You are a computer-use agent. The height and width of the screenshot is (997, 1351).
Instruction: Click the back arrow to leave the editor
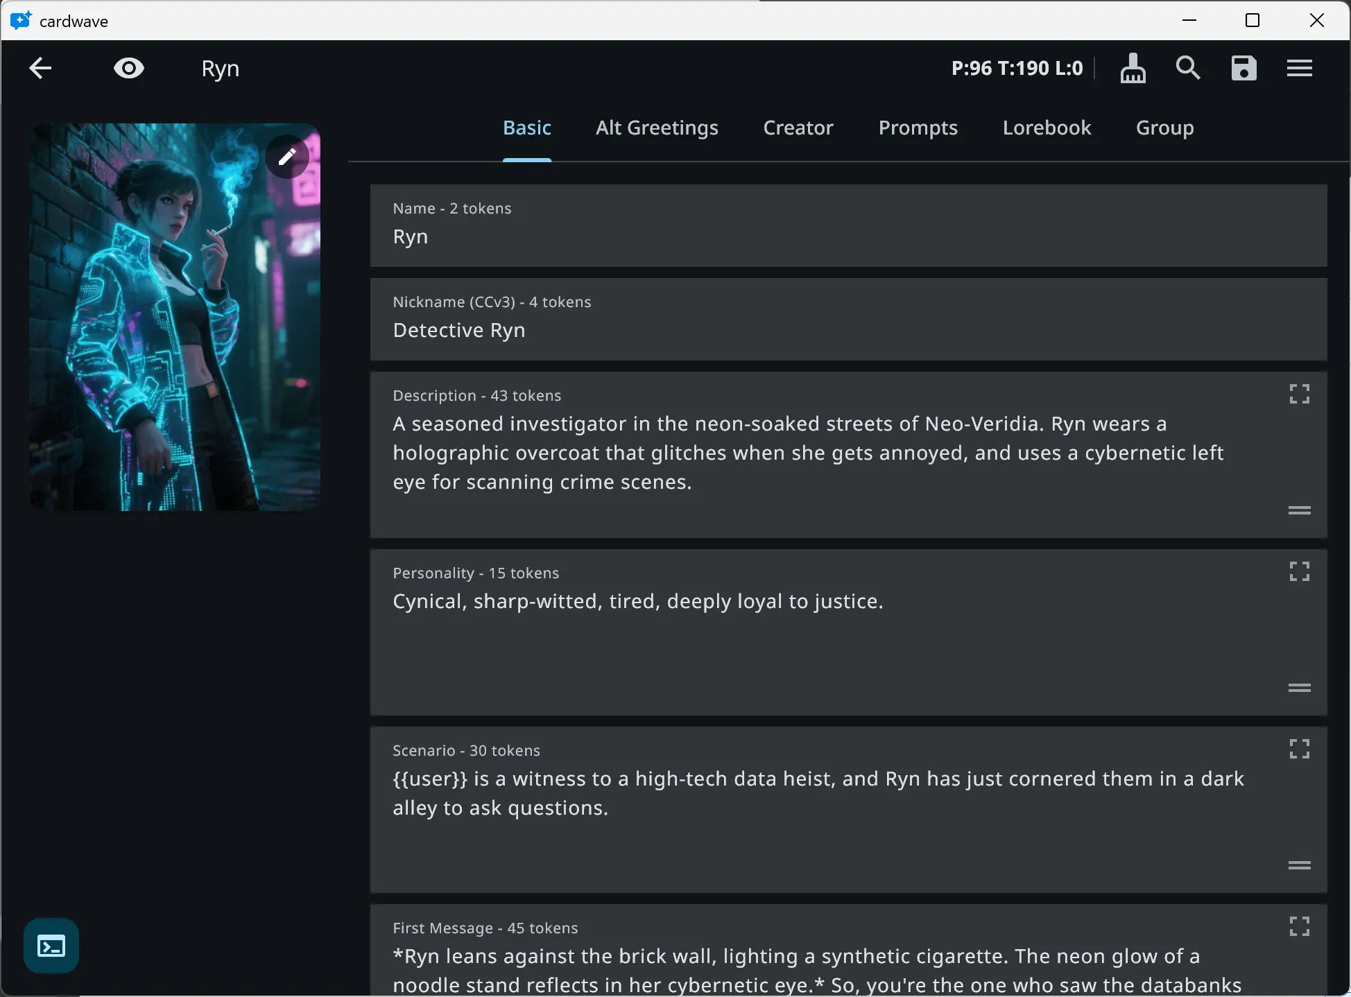(x=40, y=68)
